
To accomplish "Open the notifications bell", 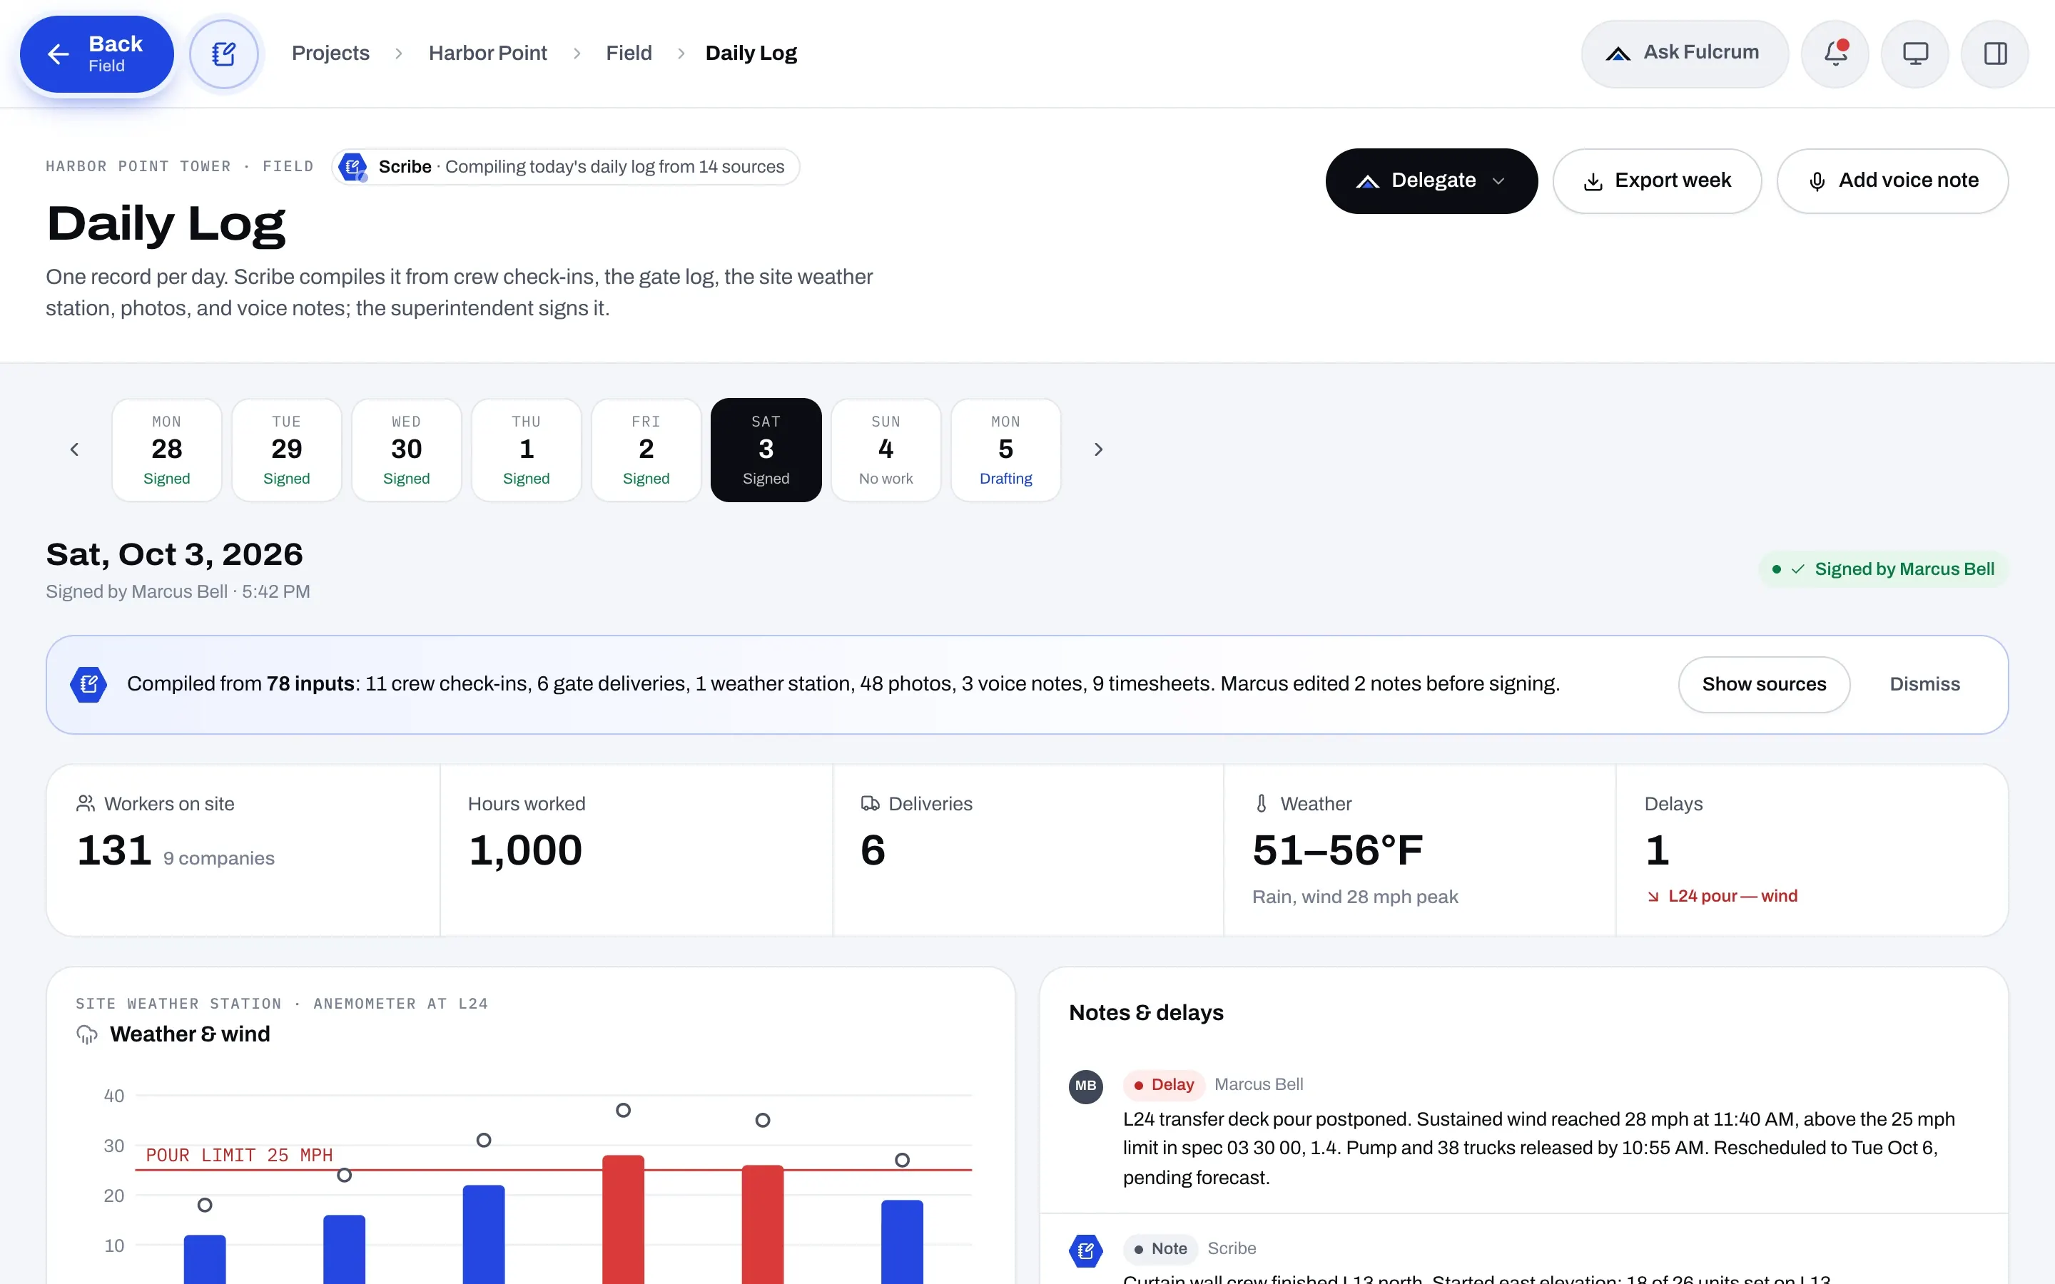I will pos(1835,53).
